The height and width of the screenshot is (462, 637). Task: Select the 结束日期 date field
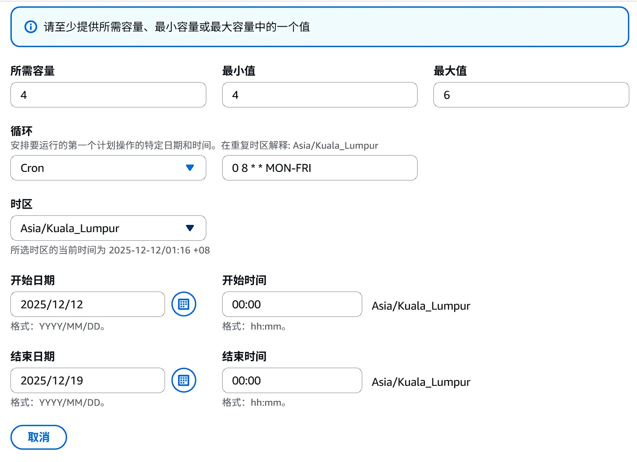click(87, 380)
